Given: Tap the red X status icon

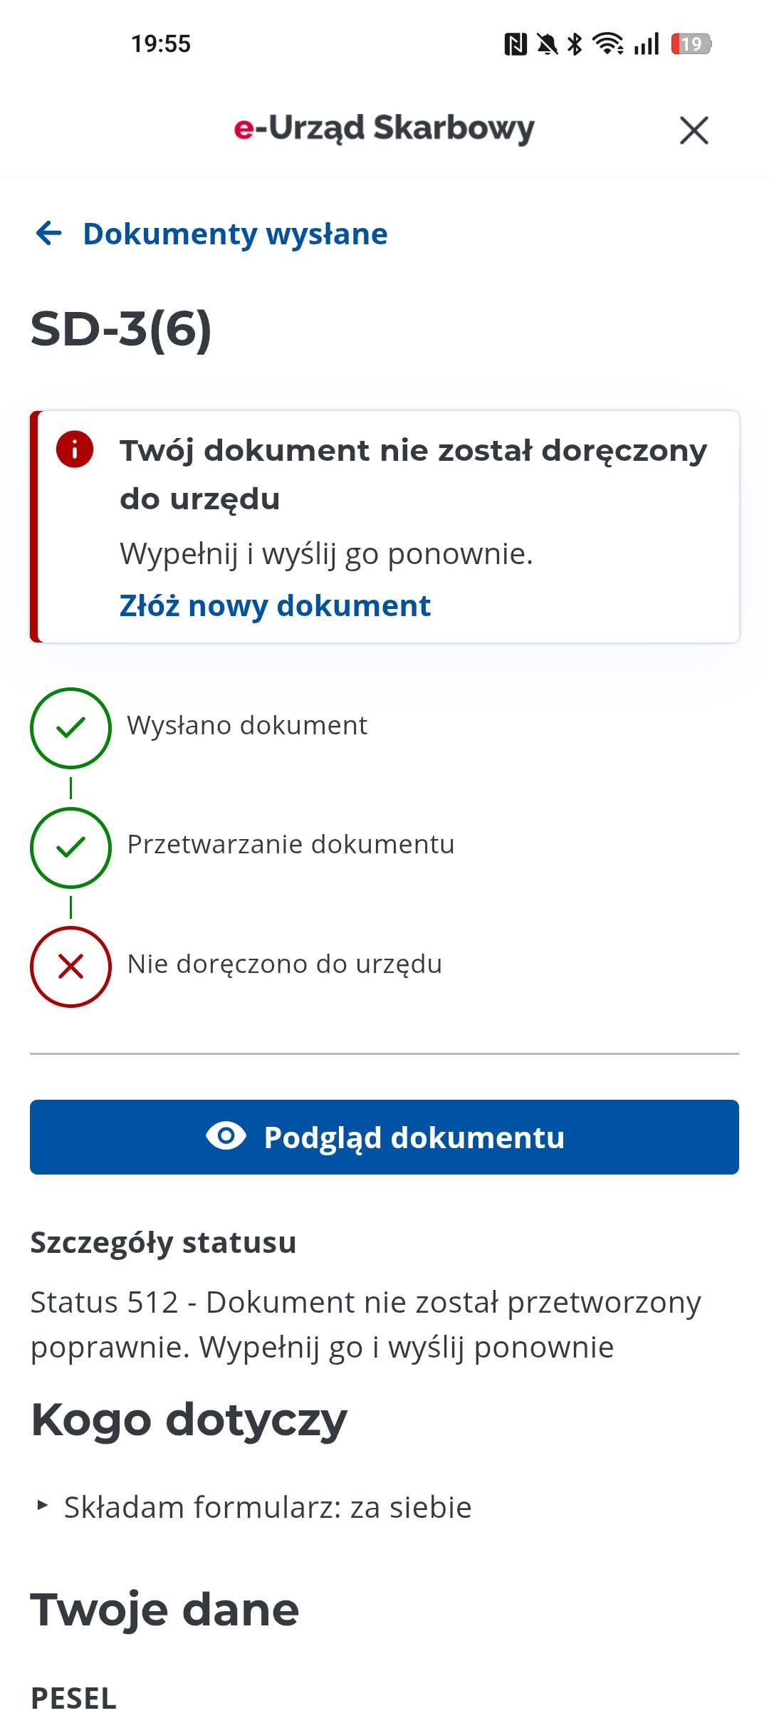Looking at the screenshot, I should tap(70, 967).
